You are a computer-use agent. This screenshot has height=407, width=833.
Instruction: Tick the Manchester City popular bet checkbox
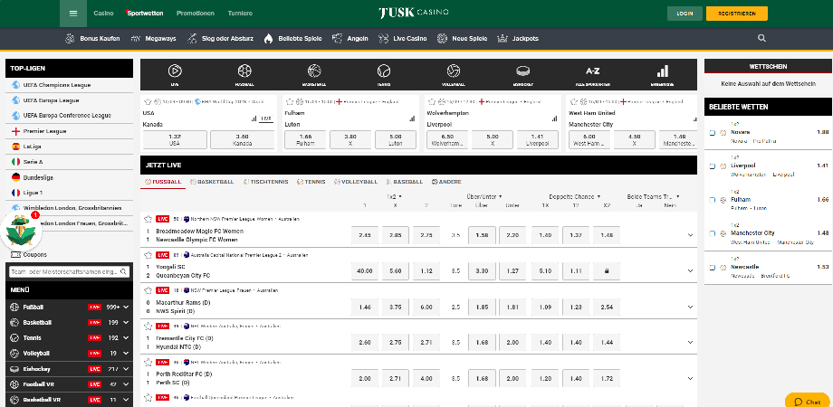pyautogui.click(x=713, y=233)
